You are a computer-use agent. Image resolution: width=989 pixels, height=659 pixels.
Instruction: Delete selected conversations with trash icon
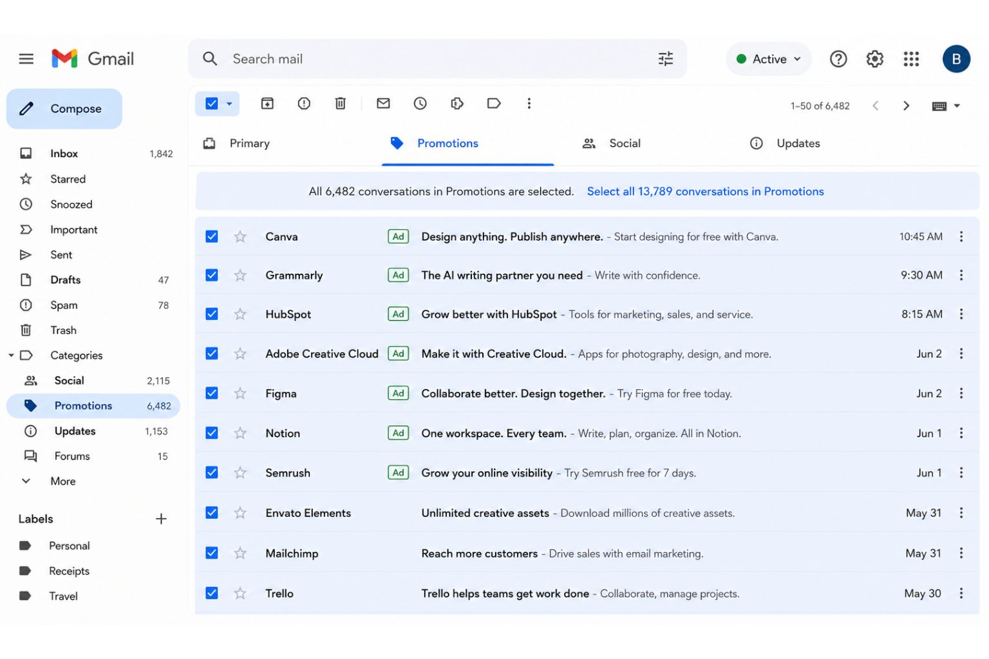click(x=341, y=104)
